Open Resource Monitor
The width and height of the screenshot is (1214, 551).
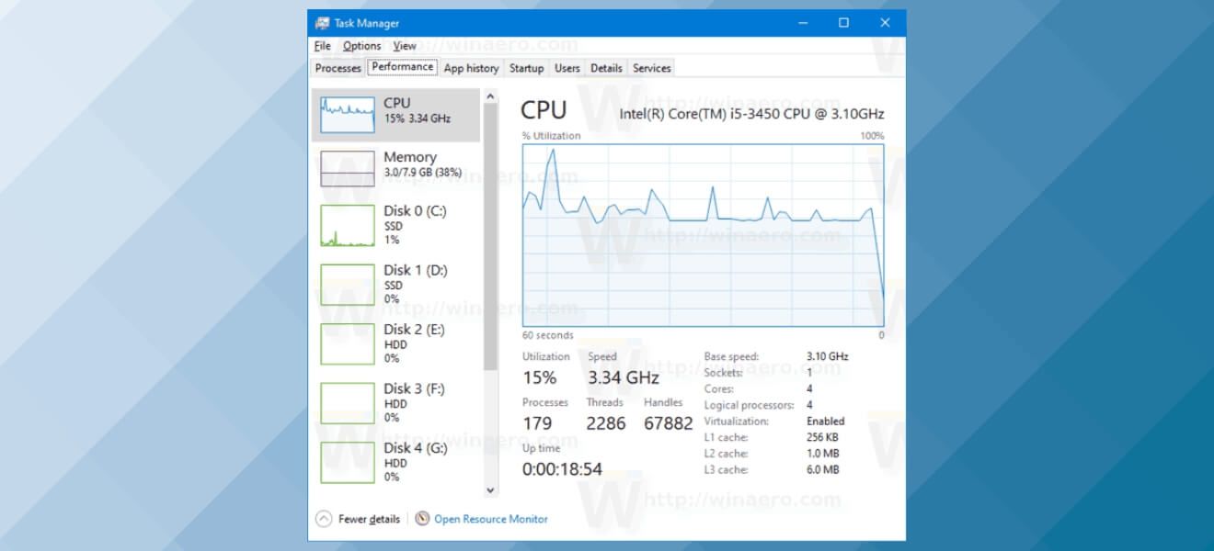click(489, 519)
